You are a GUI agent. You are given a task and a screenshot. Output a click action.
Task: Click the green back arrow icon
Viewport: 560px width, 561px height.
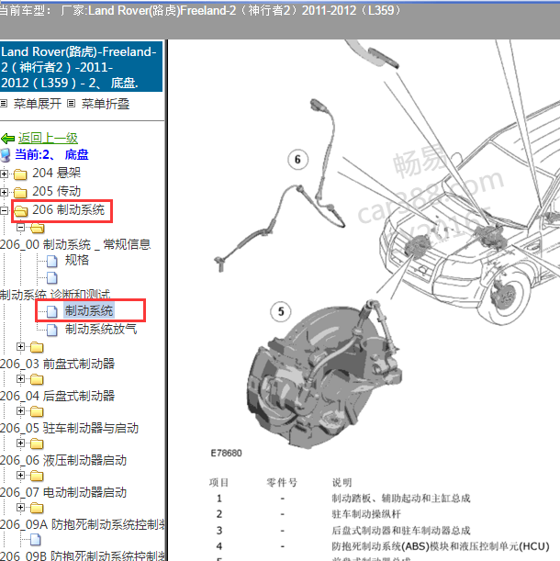pyautogui.click(x=7, y=138)
